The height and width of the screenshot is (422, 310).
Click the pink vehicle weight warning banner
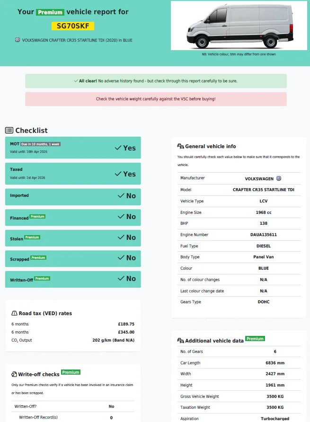click(x=156, y=99)
